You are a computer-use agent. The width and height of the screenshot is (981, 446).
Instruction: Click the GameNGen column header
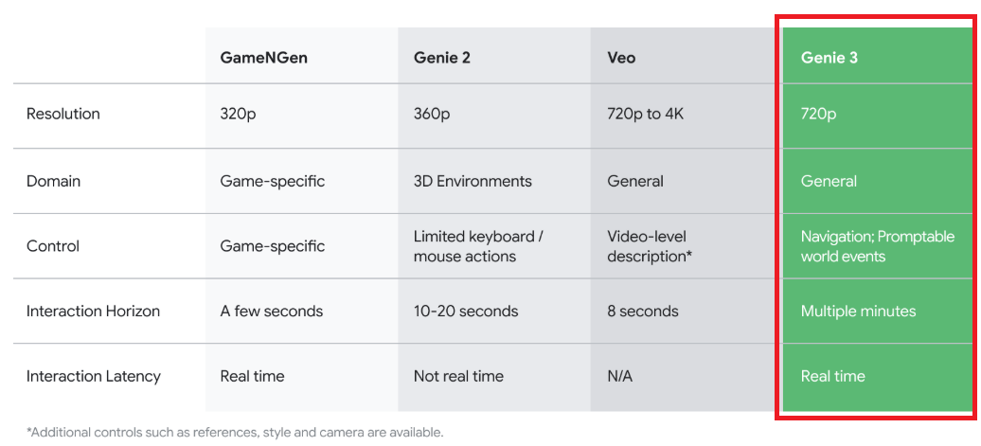click(x=263, y=58)
